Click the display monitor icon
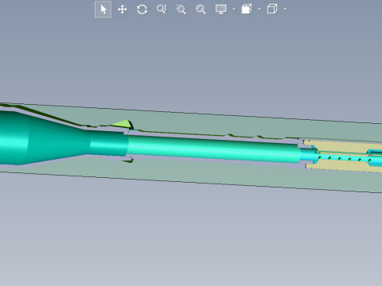 coord(221,10)
